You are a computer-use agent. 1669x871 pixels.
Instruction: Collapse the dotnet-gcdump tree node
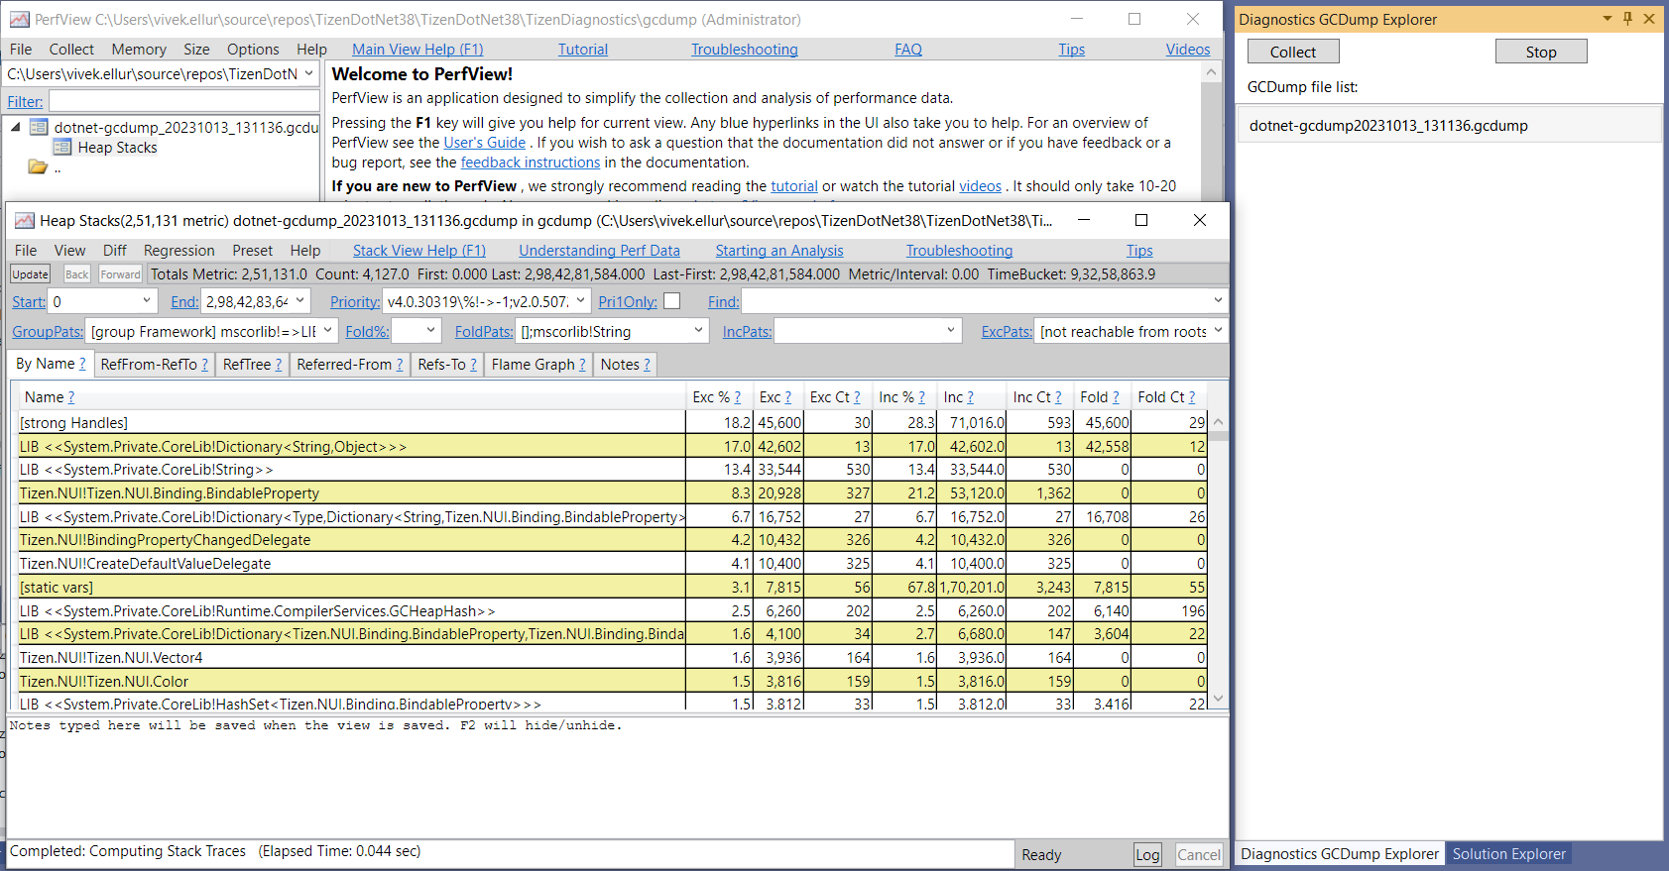point(16,127)
